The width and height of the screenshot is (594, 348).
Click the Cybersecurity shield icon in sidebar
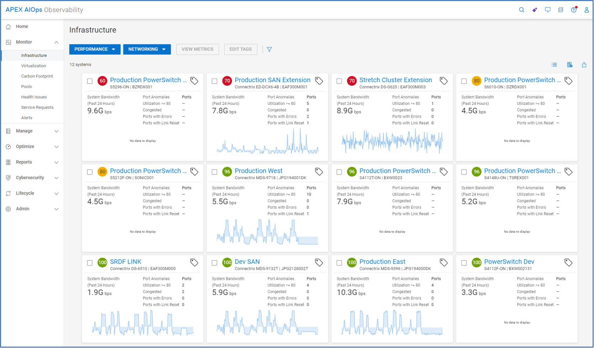pyautogui.click(x=8, y=178)
